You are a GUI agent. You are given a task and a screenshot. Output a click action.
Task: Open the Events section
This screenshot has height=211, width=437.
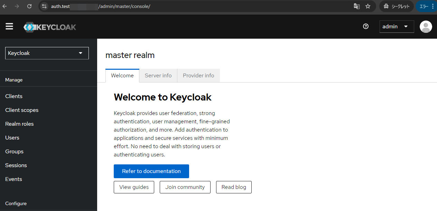click(13, 179)
